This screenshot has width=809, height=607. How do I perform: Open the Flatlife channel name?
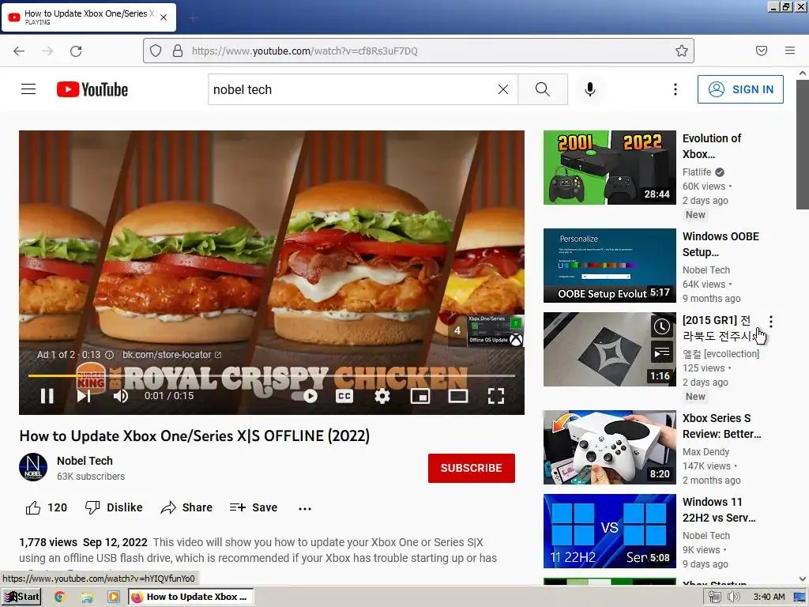click(697, 172)
